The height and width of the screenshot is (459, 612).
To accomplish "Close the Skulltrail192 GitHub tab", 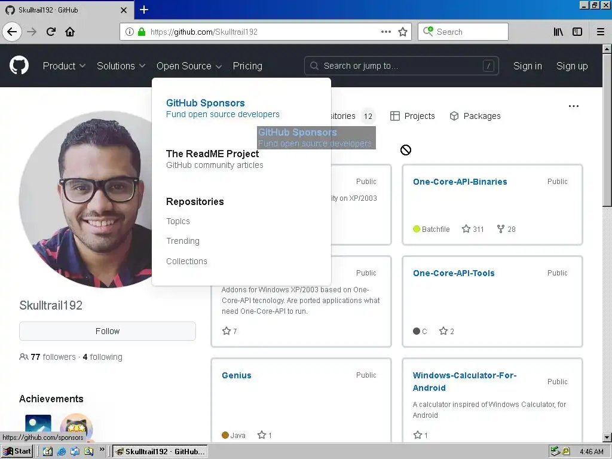I will [x=123, y=10].
